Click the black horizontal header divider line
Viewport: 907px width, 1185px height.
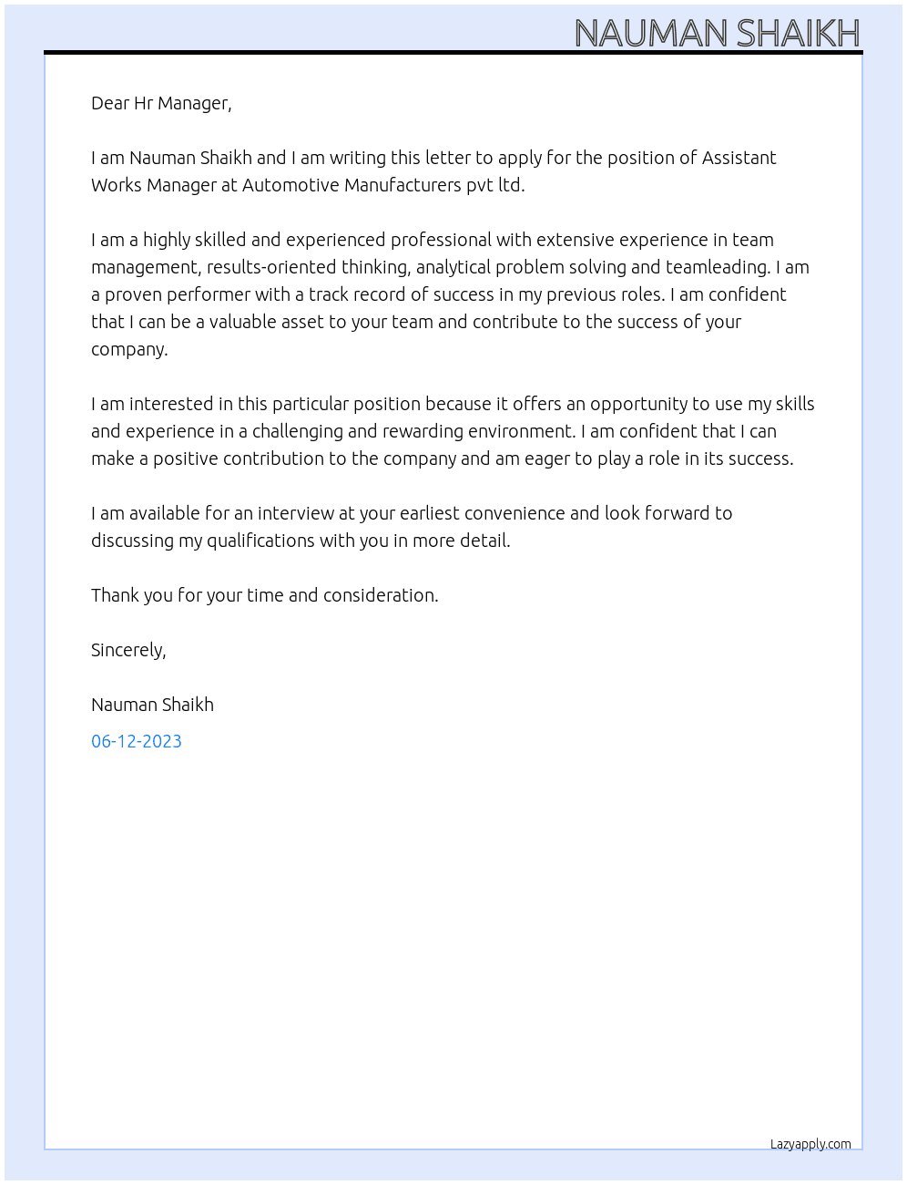click(453, 53)
